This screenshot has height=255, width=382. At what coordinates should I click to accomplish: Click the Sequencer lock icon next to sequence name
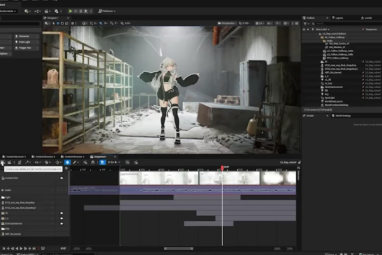pos(299,162)
